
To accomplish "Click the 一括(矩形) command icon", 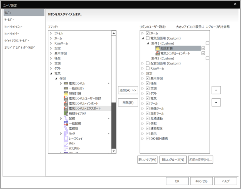I will click(66, 88).
